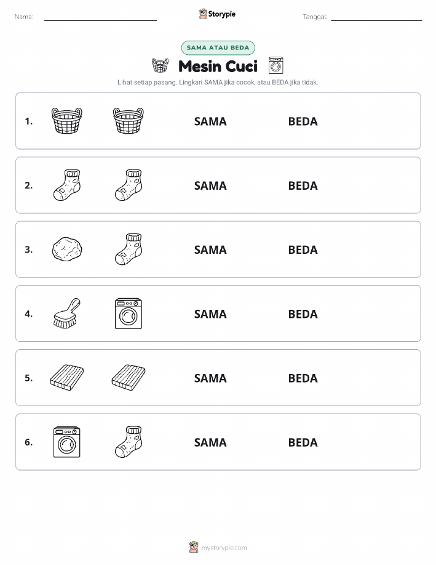The width and height of the screenshot is (436, 565).
Task: Click the laundry basket icon beside title
Action: pyautogui.click(x=160, y=65)
